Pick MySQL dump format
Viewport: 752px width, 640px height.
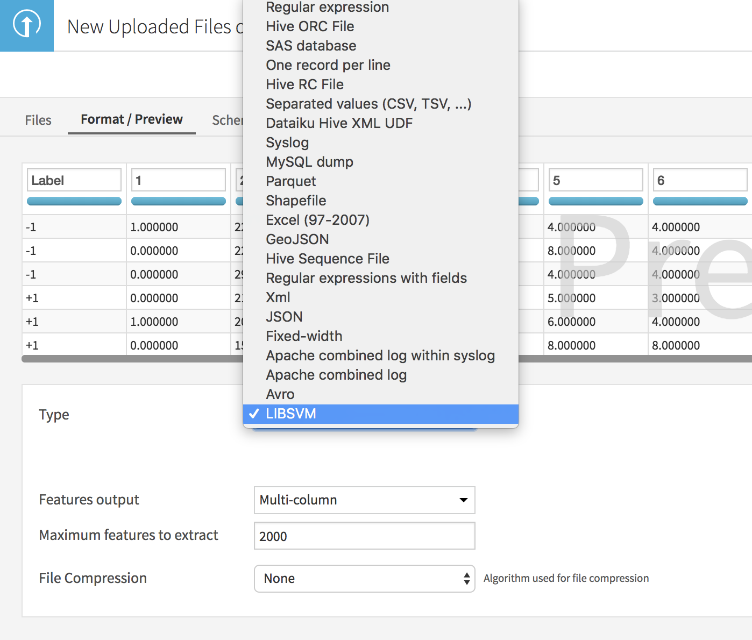coord(381,162)
